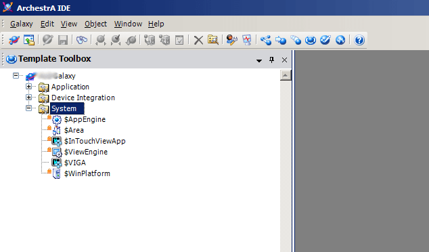
Task: Select the $AppEngine template
Action: (x=85, y=119)
